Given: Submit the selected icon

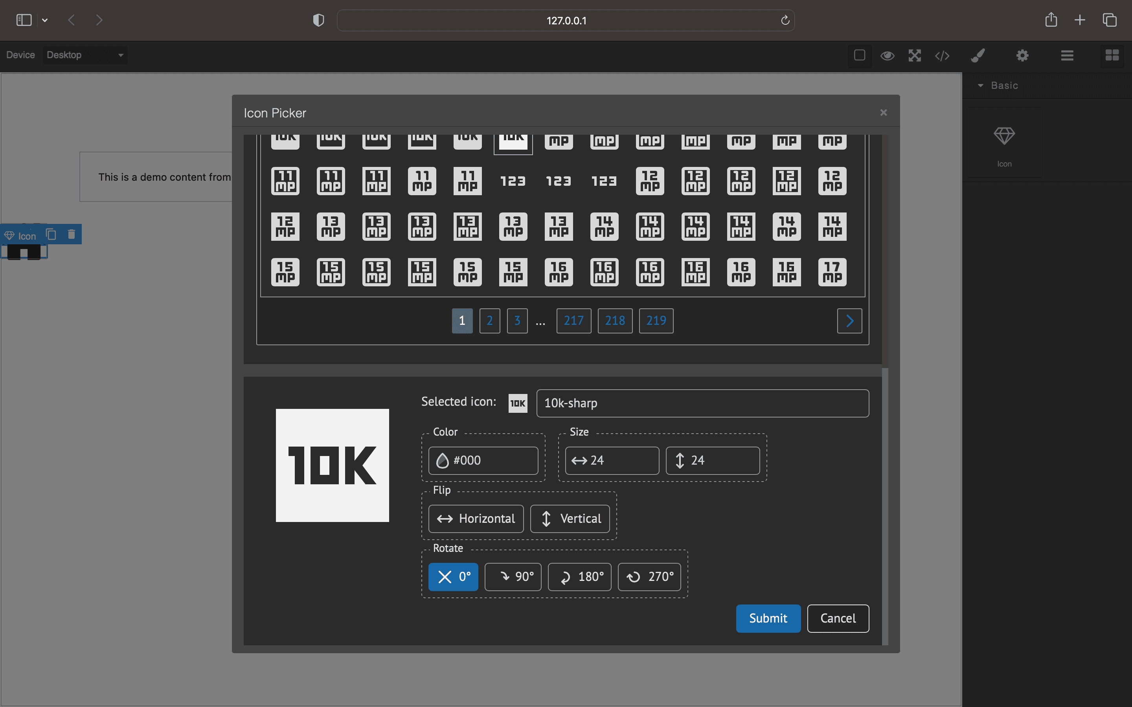Looking at the screenshot, I should point(768,619).
